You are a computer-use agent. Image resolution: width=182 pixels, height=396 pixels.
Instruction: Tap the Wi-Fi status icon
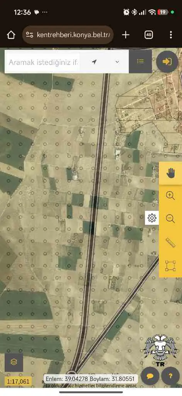pyautogui.click(x=152, y=12)
